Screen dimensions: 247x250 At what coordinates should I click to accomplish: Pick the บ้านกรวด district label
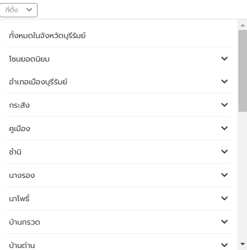click(24, 222)
